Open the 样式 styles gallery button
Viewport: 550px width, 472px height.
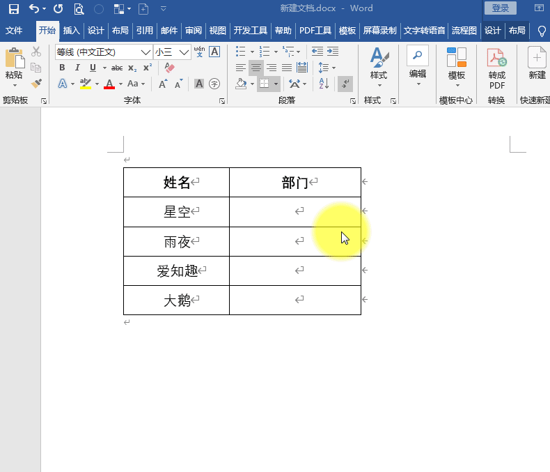pyautogui.click(x=379, y=68)
